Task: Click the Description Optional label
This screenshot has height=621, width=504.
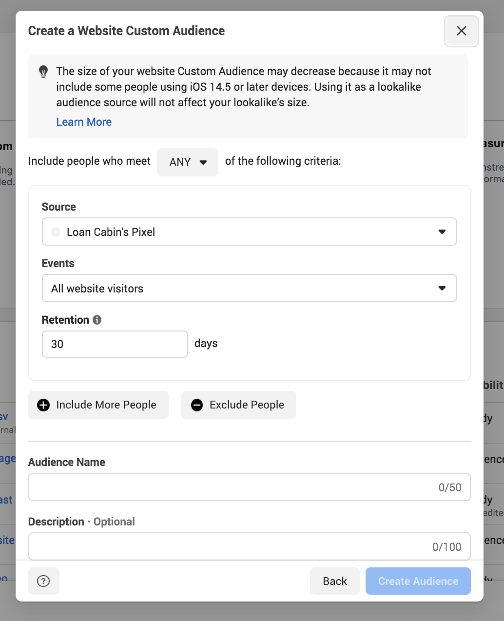Action: click(81, 522)
